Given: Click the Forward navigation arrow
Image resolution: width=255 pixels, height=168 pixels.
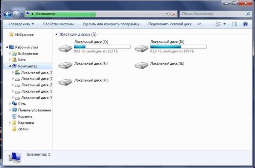Looking at the screenshot, I should point(16,14).
